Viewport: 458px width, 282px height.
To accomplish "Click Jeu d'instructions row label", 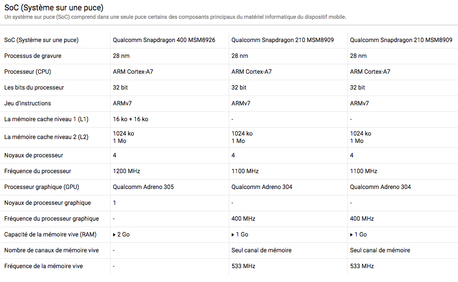I will [x=28, y=103].
